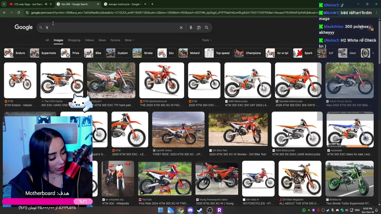Open 'ALL ABOUT THE KTM 300 2-...' link

pyautogui.click(x=299, y=204)
